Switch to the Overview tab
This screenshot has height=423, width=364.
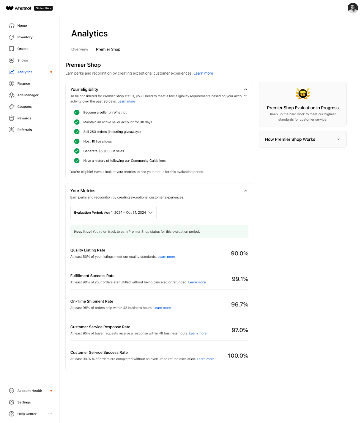pos(80,49)
